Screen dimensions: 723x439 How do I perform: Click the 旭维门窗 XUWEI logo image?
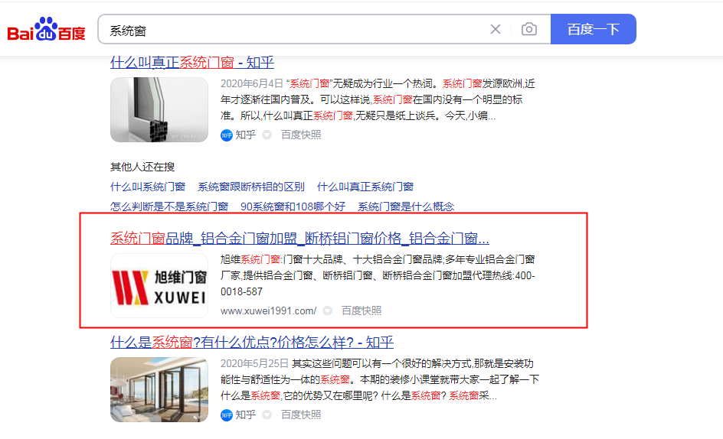[159, 285]
